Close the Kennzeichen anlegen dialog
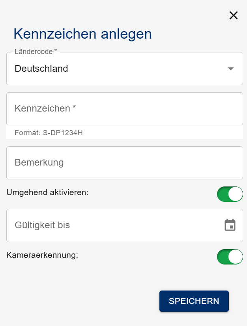Screen dimensions: 247x326 (234, 15)
